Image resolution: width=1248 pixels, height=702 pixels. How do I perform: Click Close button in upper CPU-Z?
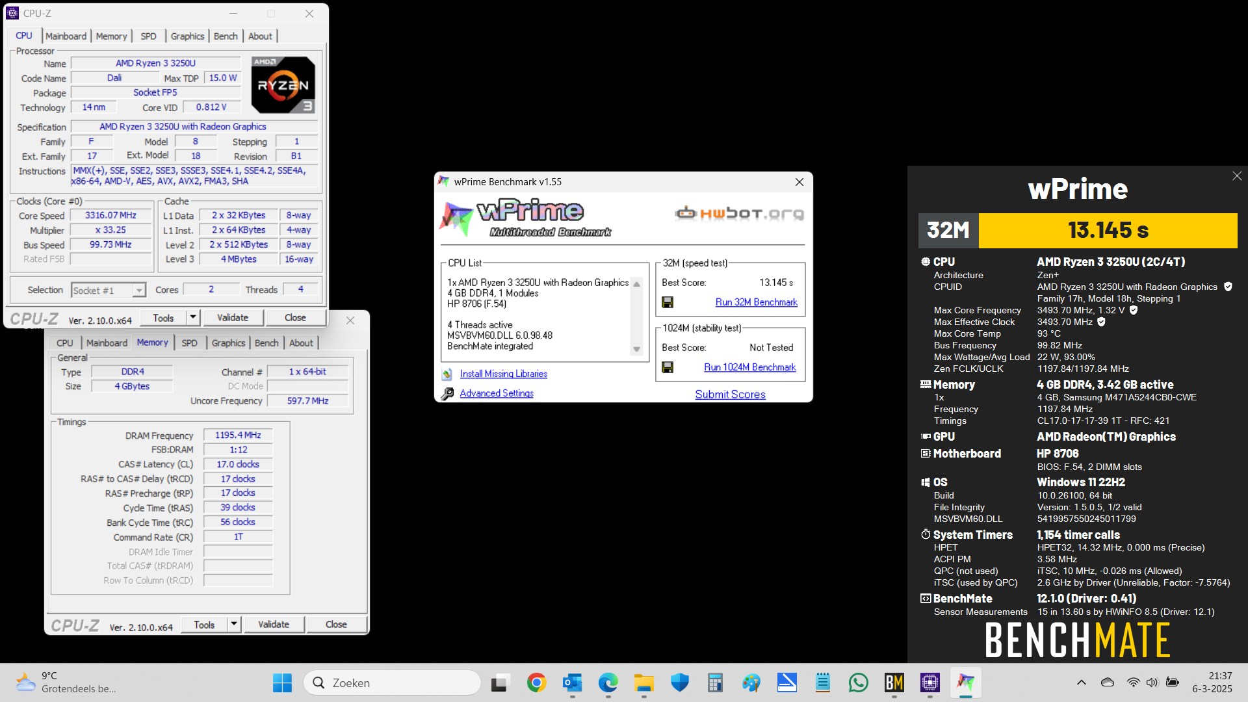point(295,318)
